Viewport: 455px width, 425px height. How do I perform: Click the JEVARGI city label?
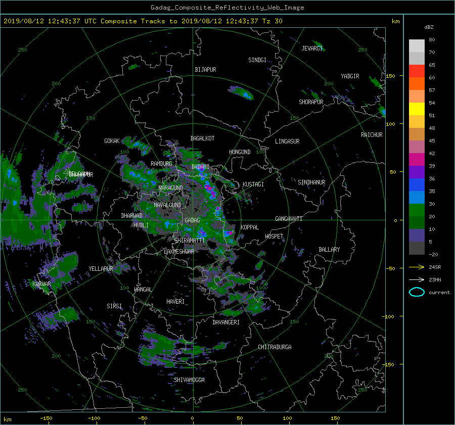point(312,49)
